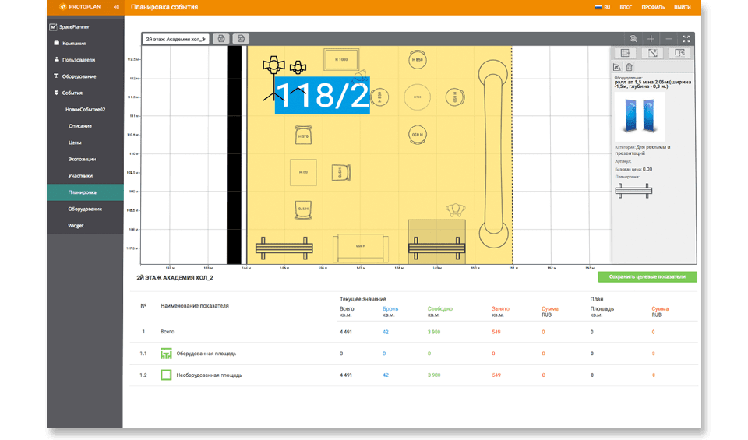Click the Бронь column header

tap(390, 309)
